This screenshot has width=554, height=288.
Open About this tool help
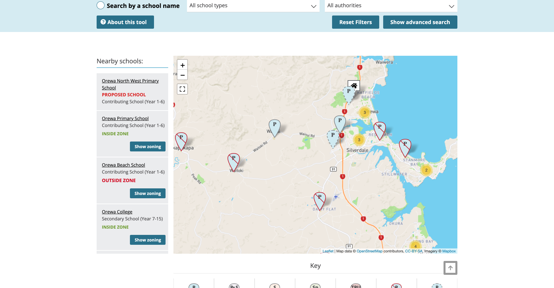[x=125, y=22]
